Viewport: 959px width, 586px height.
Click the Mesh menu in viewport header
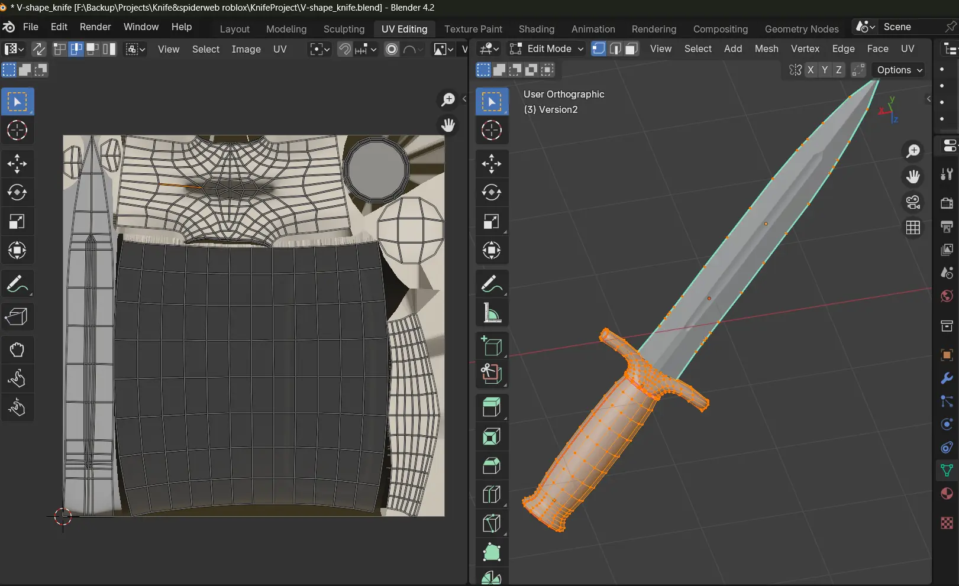766,48
